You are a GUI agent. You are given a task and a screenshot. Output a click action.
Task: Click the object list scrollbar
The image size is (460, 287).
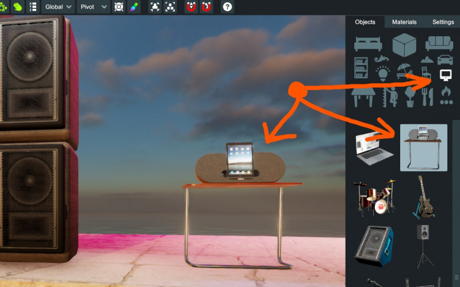456,203
